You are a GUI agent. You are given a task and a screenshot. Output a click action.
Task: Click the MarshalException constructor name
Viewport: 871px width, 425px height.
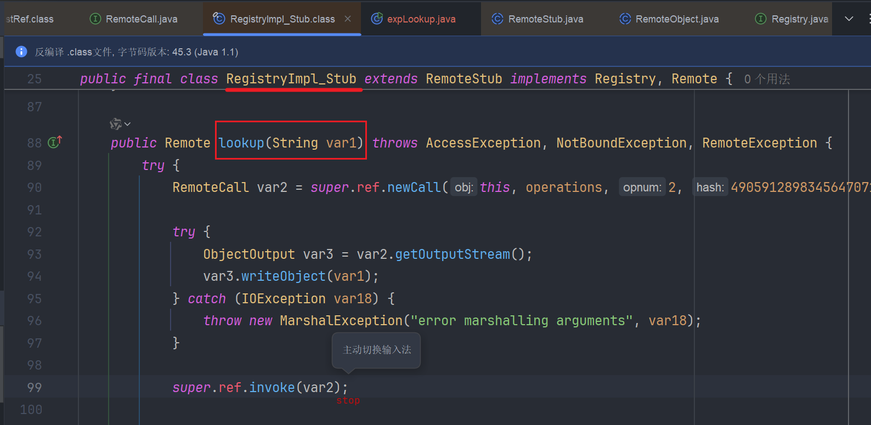pos(341,321)
